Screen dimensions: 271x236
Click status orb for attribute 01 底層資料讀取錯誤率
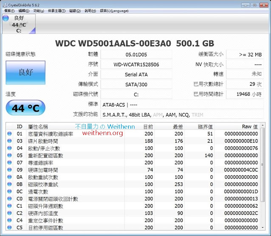(9, 134)
